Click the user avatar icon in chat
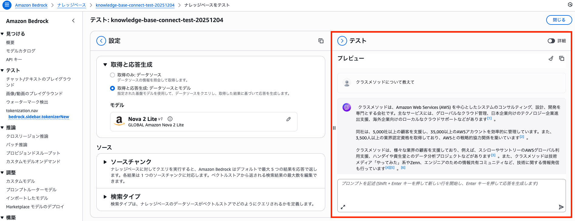This screenshot has width=575, height=221. (347, 83)
